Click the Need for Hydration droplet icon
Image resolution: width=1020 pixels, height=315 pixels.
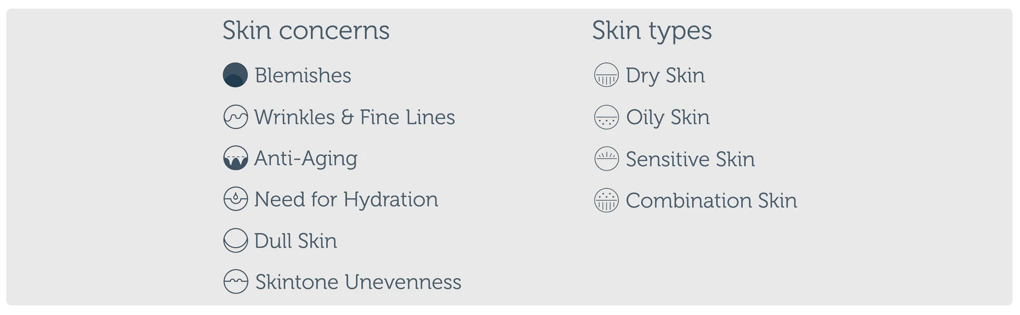pyautogui.click(x=235, y=199)
